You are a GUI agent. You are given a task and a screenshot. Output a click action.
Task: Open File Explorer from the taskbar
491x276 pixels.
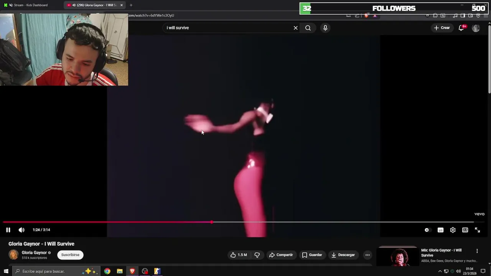120,271
